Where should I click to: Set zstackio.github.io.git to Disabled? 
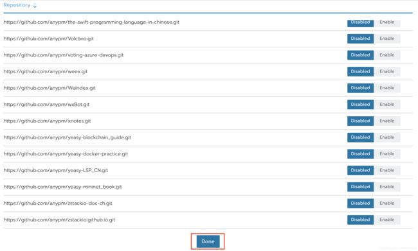pyautogui.click(x=360, y=220)
